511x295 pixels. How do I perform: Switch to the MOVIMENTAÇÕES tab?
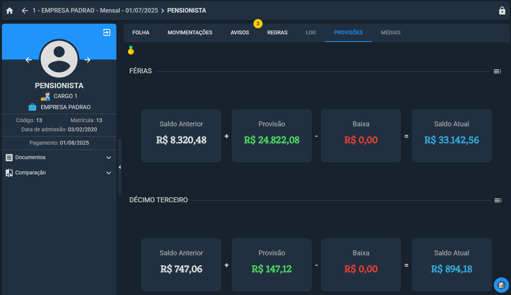point(190,33)
